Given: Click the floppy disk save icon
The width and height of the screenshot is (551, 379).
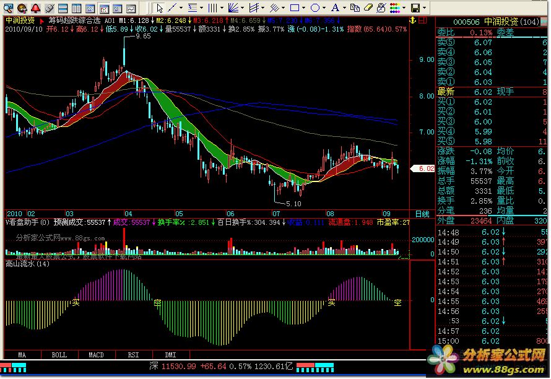Looking at the screenshot, I should pos(415,7).
